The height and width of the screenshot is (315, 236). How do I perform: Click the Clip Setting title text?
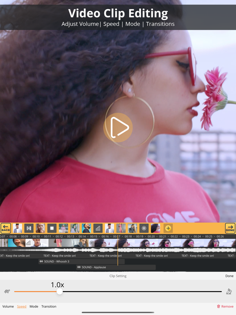click(118, 276)
